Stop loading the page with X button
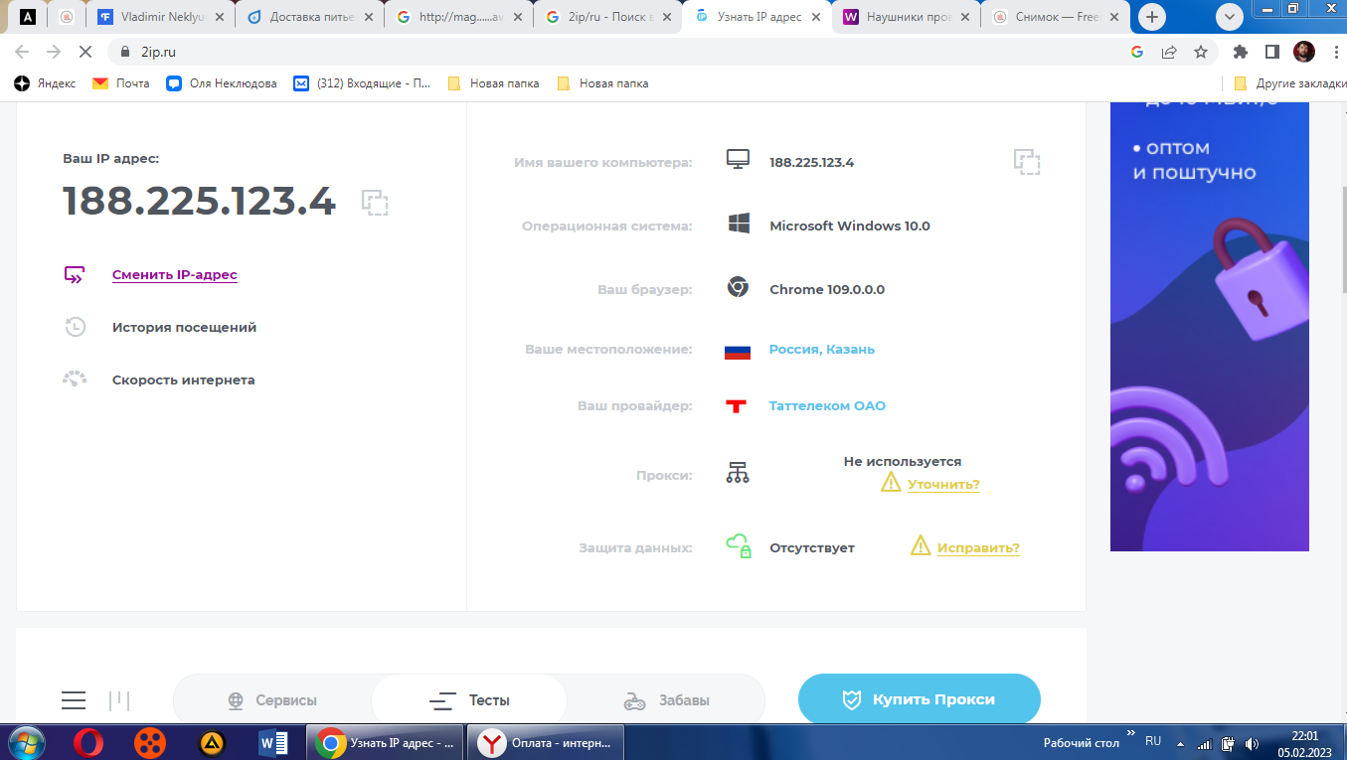 click(84, 52)
